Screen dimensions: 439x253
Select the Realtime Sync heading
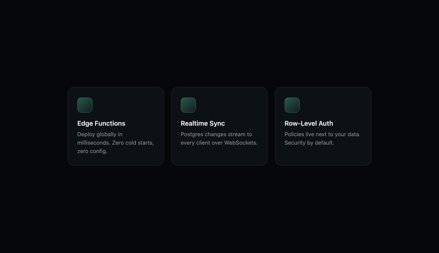coord(203,123)
